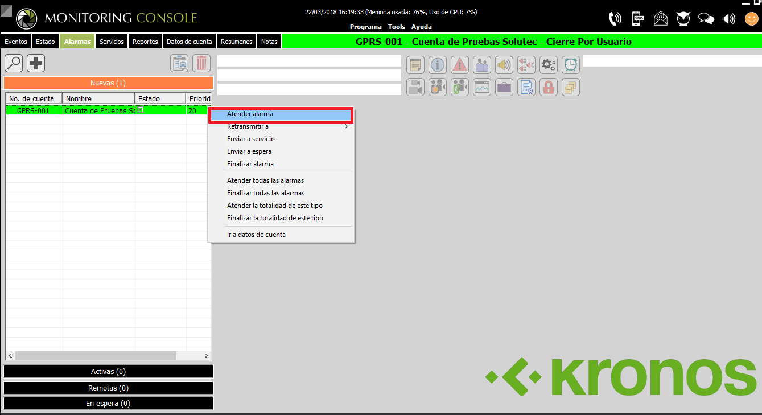762x415 pixels.
Task: Click the white speaker volume icon in header
Action: point(729,19)
